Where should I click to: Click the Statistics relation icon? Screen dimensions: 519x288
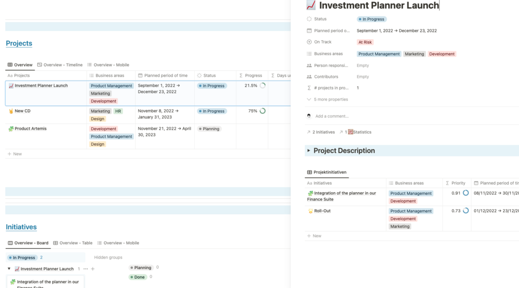351,132
